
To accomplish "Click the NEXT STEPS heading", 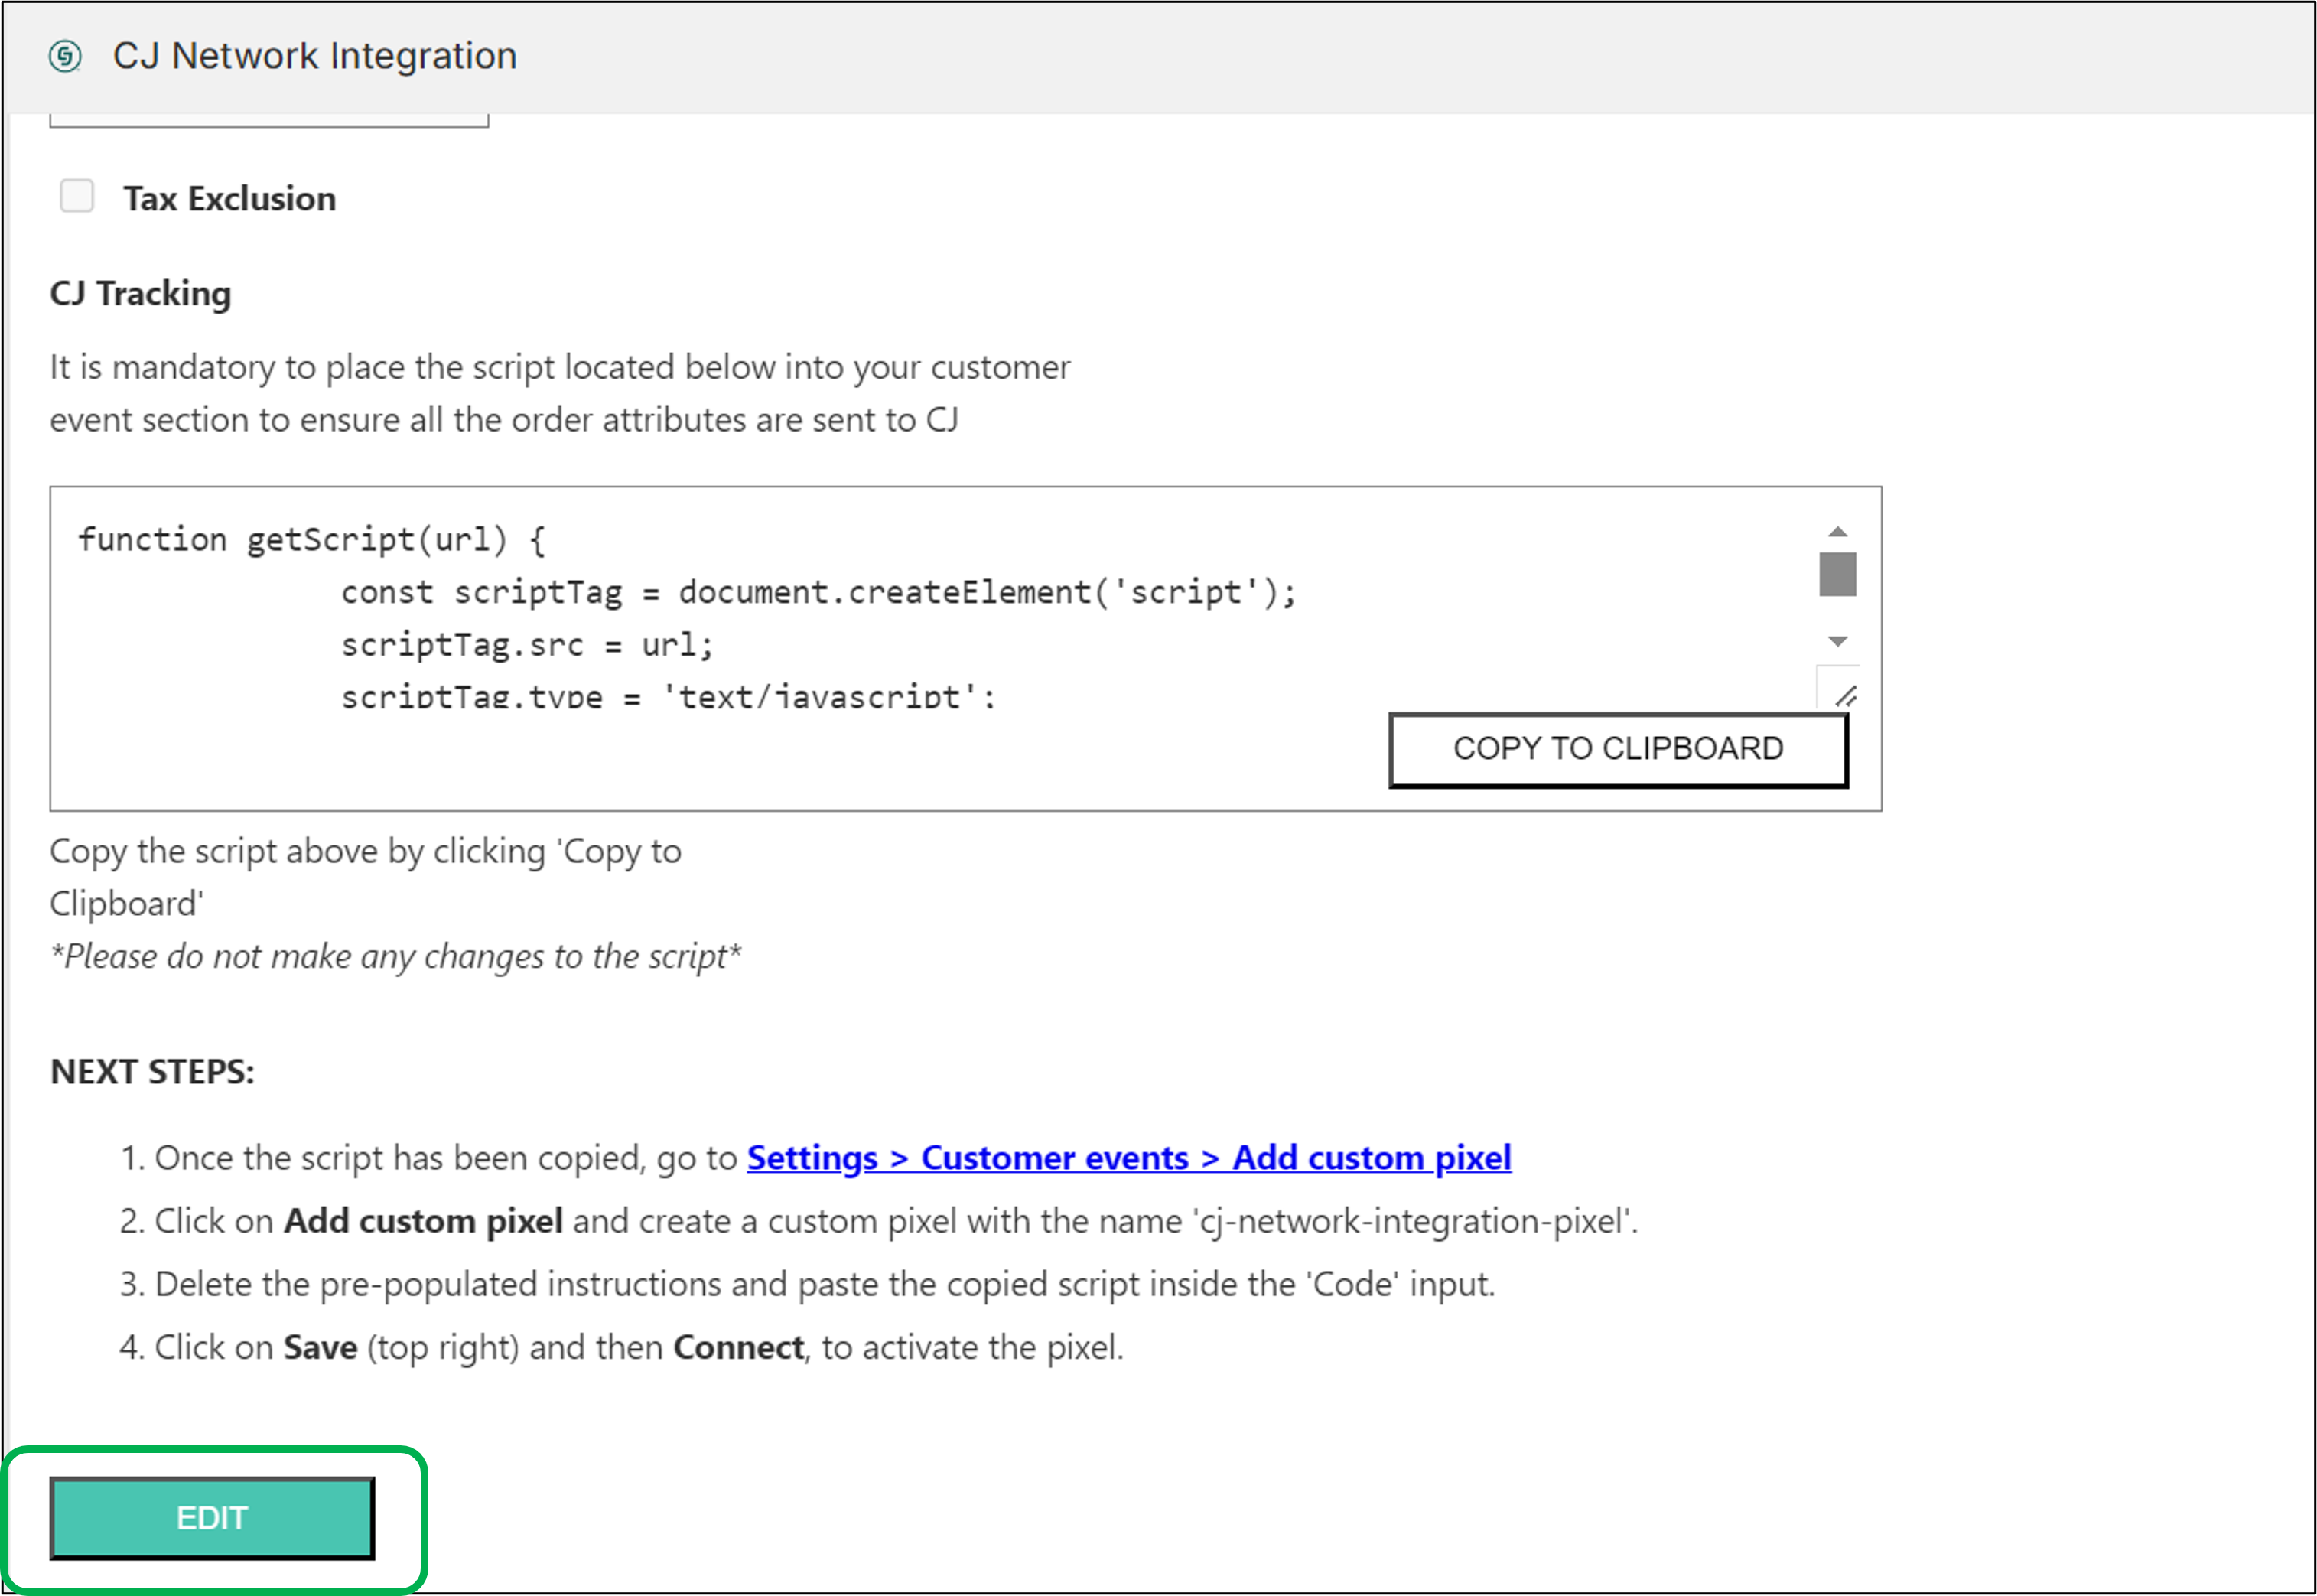I will (x=152, y=1071).
